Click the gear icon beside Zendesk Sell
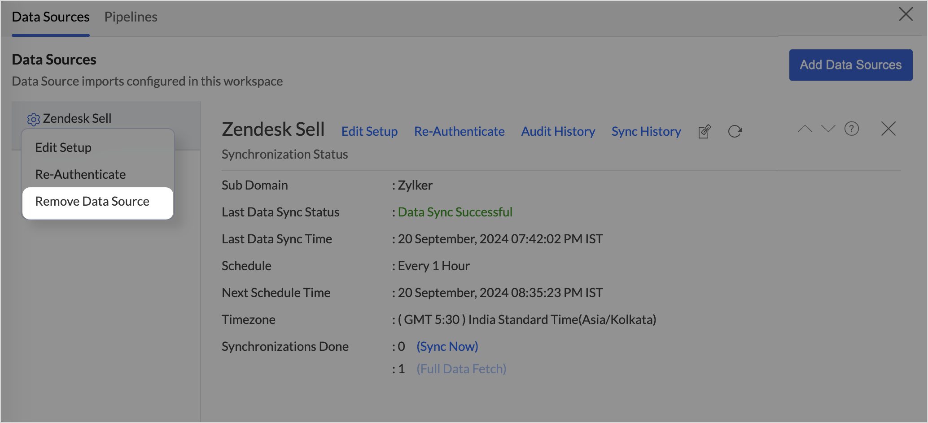 [34, 119]
